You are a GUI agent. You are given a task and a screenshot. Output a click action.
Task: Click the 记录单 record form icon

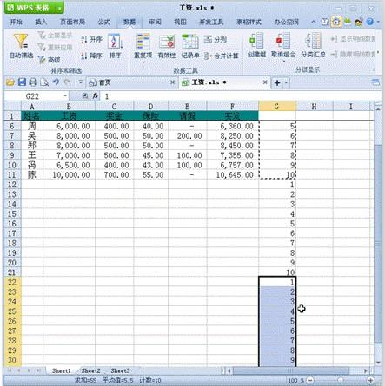pos(190,42)
